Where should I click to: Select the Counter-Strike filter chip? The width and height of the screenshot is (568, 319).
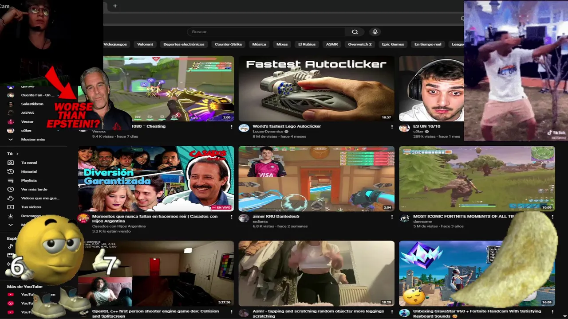(x=228, y=44)
